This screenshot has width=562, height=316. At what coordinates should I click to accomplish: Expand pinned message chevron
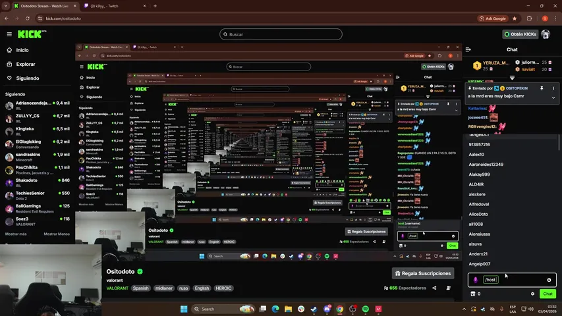pos(553,97)
